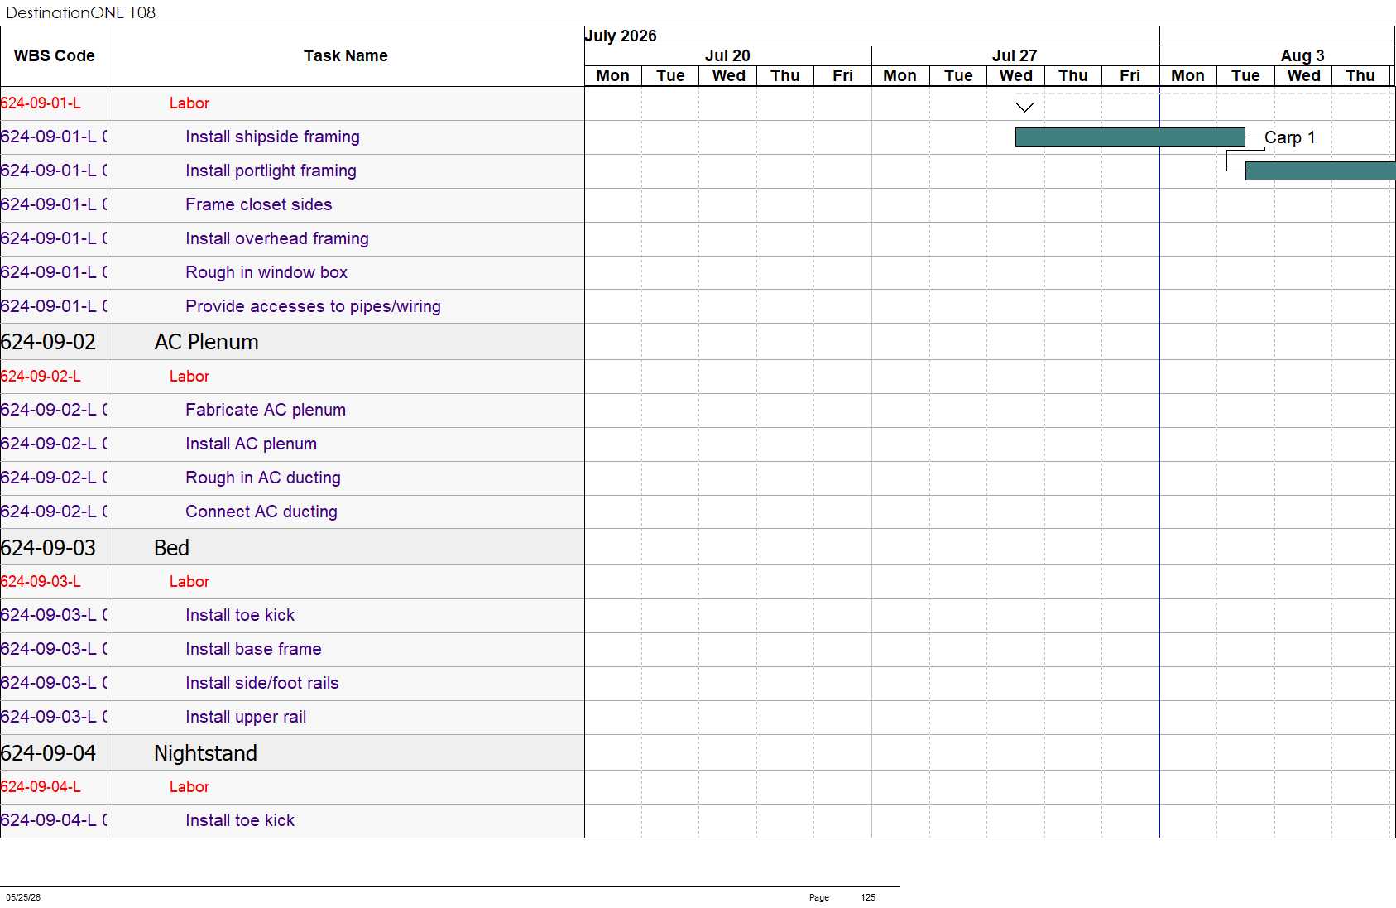Select Install toe kick under Bed

click(x=240, y=615)
